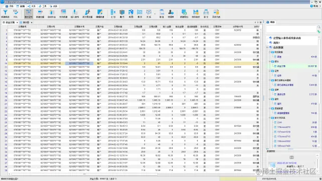
Task: Click cell with time 2014-02-04 13:10:44
Action: [x=118, y=64]
